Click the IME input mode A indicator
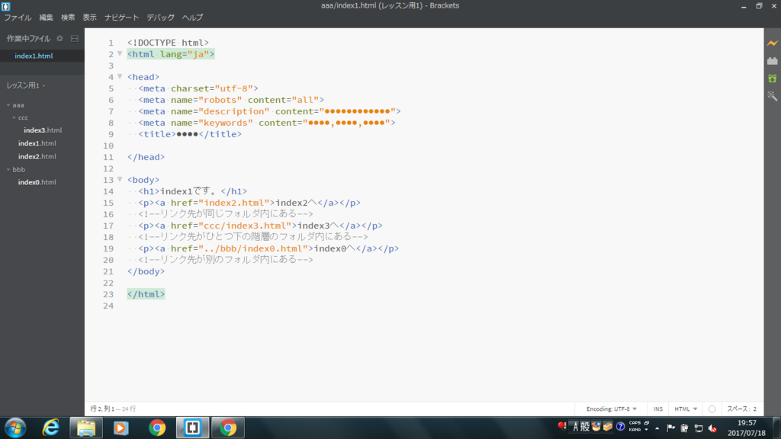 (x=575, y=427)
